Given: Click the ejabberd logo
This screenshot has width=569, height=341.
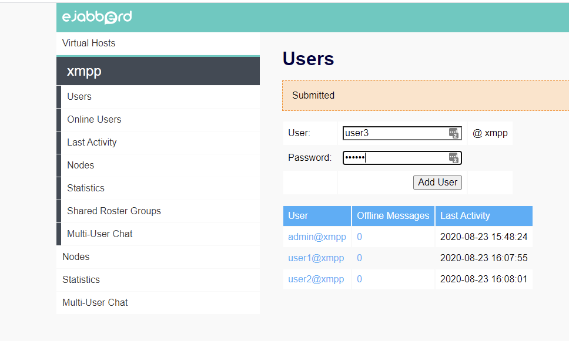Looking at the screenshot, I should [96, 17].
